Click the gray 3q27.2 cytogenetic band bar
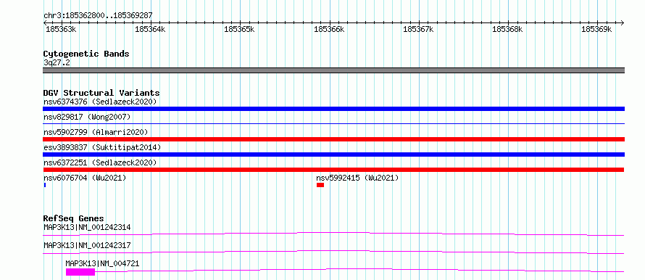Screen dimensions: 645x280 [x=333, y=70]
